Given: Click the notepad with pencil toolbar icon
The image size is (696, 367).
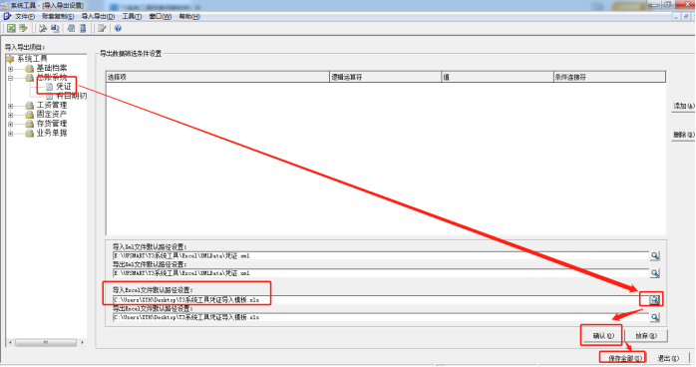Looking at the screenshot, I should pyautogui.click(x=102, y=28).
